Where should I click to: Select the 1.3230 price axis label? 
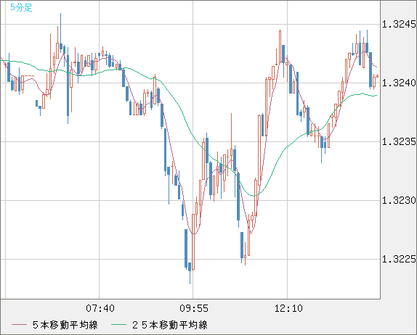click(399, 200)
